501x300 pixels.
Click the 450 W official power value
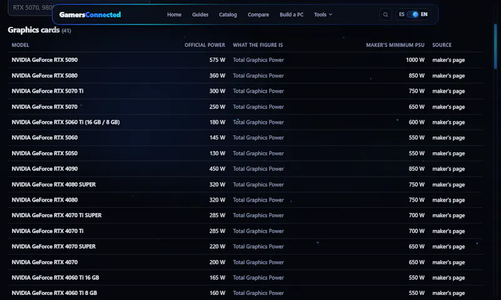point(217,168)
